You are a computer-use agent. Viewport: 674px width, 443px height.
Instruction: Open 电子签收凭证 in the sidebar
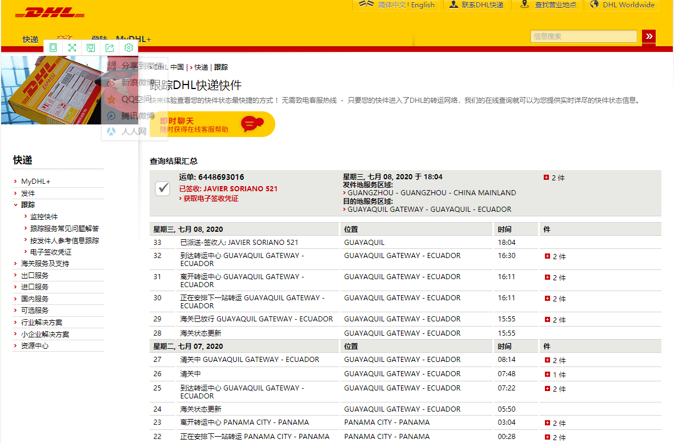(x=51, y=252)
